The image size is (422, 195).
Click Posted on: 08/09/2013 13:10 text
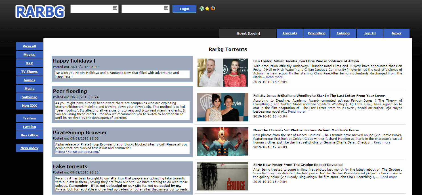tap(76, 172)
